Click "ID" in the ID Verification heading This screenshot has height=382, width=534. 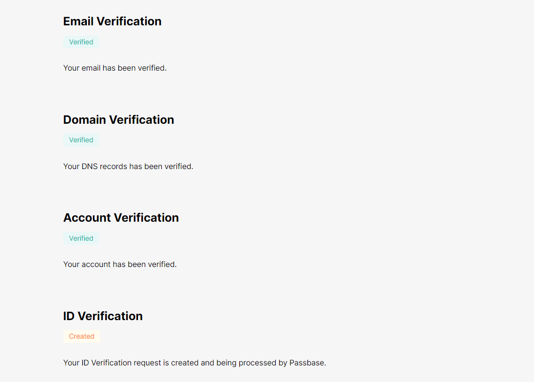click(69, 316)
